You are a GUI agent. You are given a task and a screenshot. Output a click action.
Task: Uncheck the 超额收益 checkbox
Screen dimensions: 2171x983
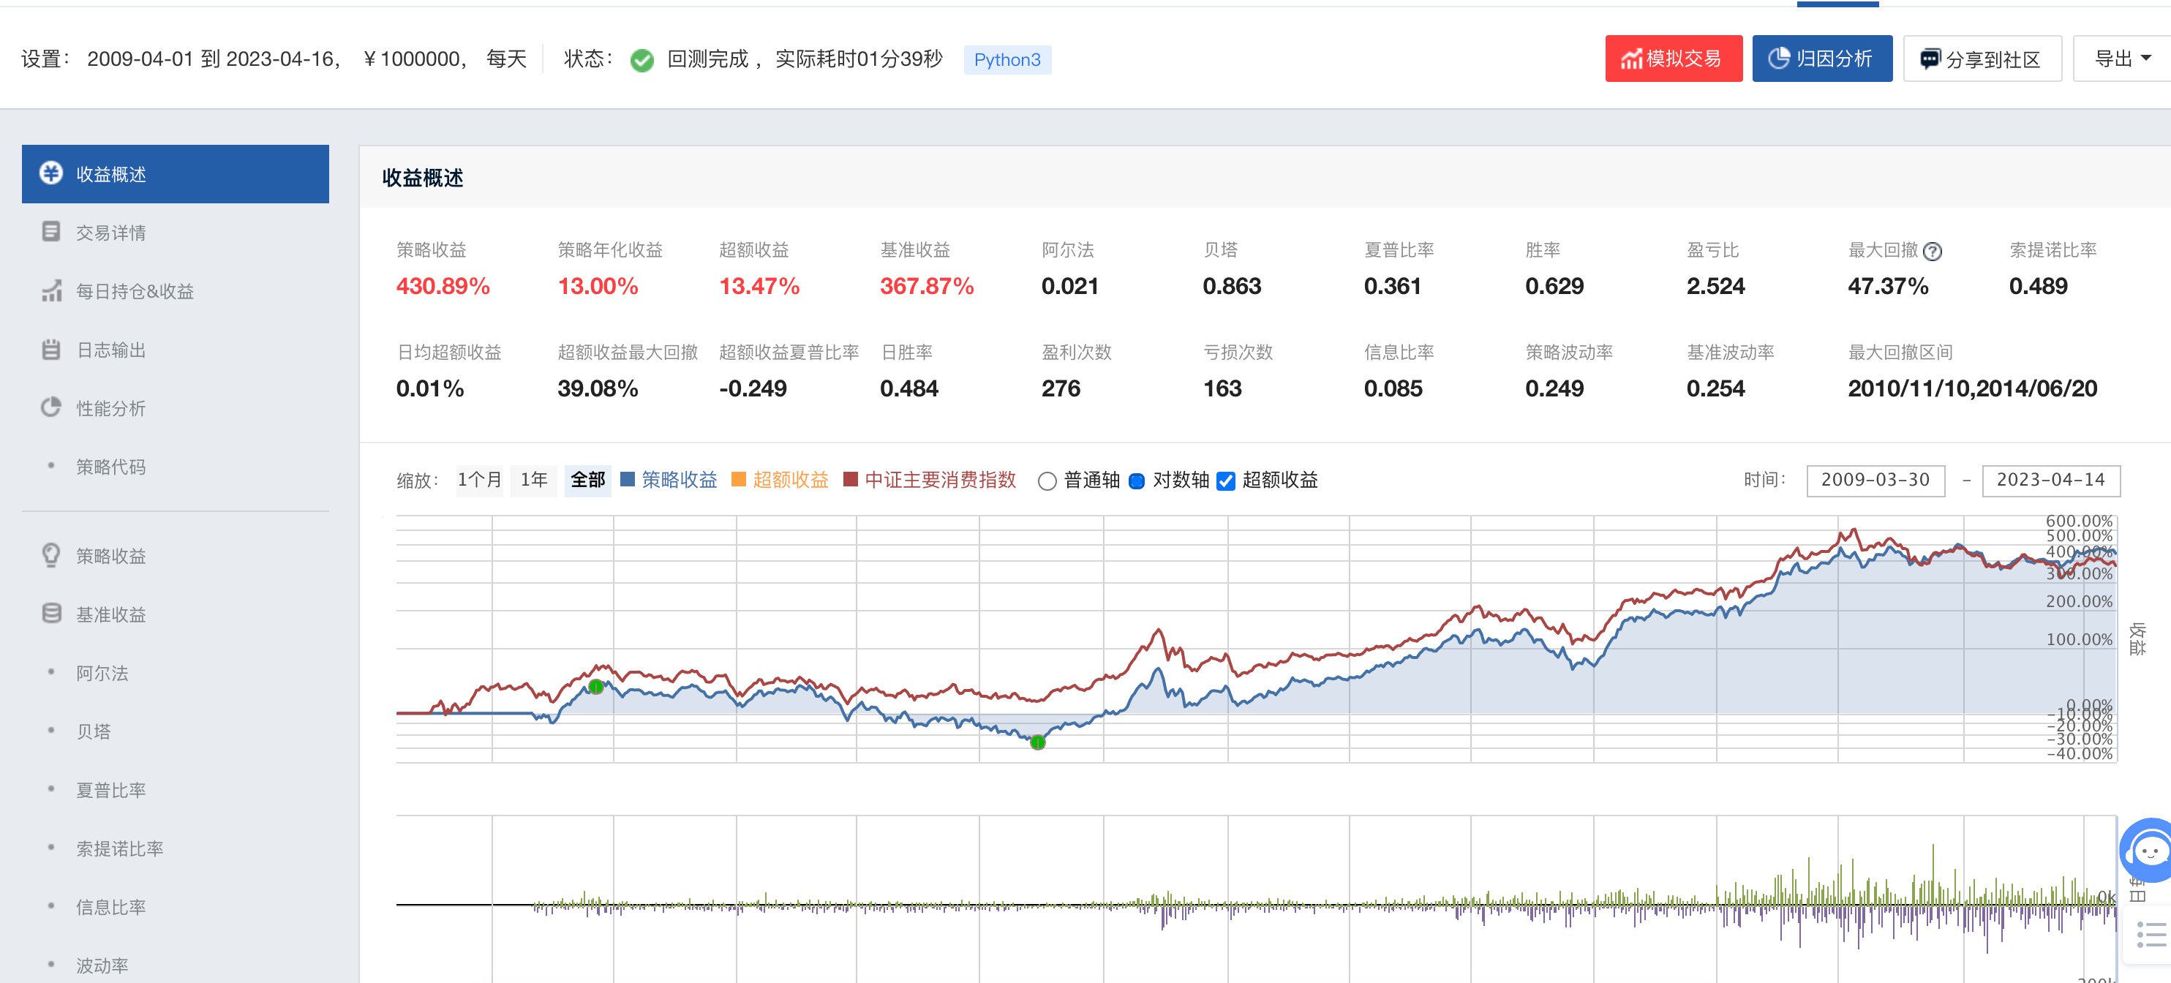pos(1226,481)
